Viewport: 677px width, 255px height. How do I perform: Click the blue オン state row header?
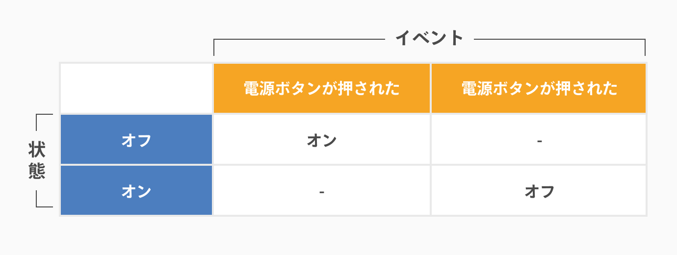136,191
